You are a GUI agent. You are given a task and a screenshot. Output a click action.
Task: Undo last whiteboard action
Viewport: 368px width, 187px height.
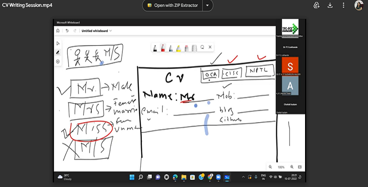coord(67,31)
